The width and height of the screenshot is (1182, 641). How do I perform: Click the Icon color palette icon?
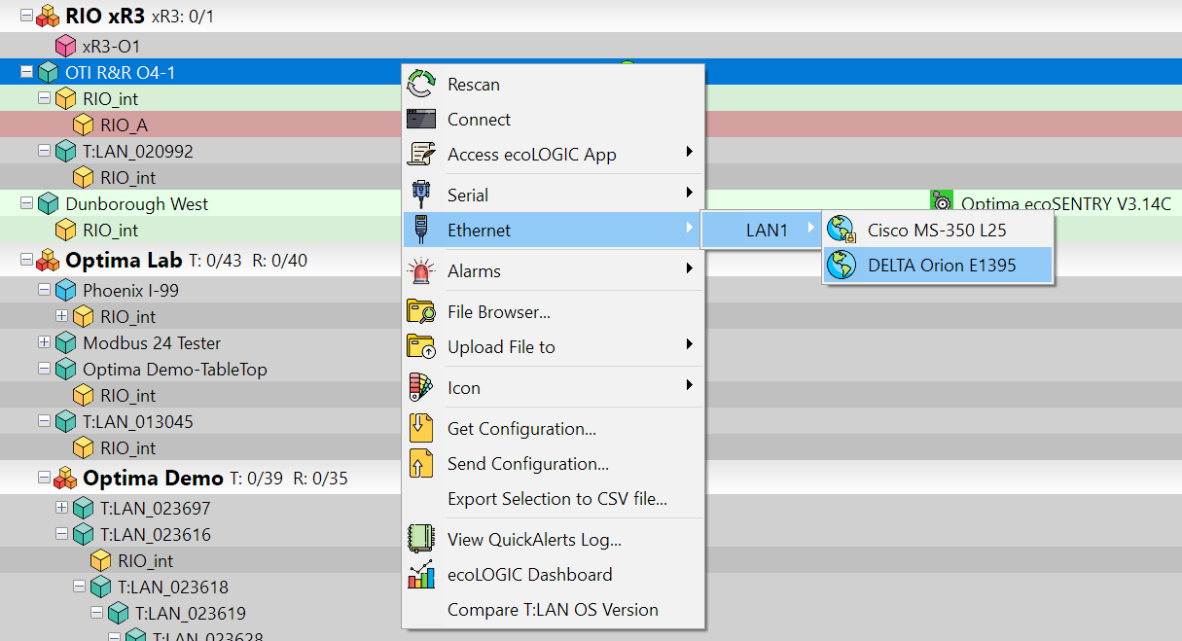420,388
